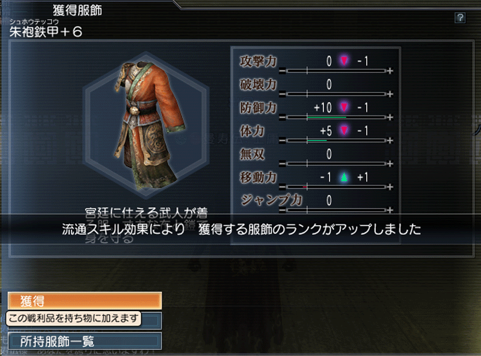Viewport: 481px width, 356px height.
Task: Open the 所持服飾一覧 list button
Action: [85, 341]
